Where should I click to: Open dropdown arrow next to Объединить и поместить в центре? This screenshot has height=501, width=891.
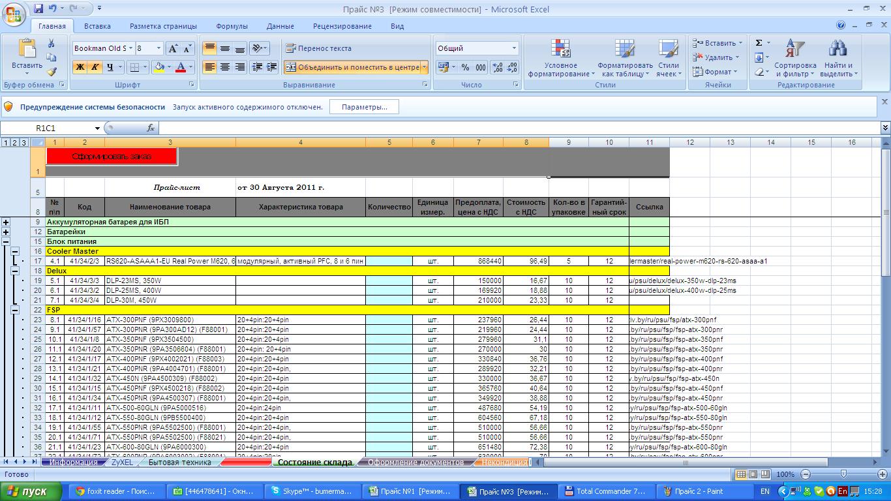click(424, 67)
